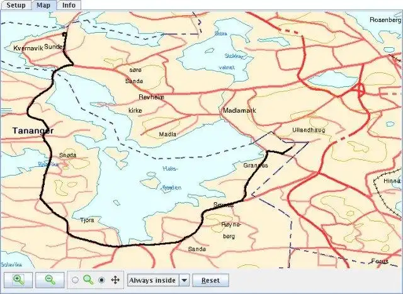Viewport: 403px width, 294px height.
Task: Select the pan mode radio button
Action: tap(102, 280)
